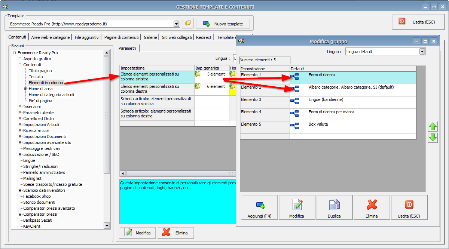The width and height of the screenshot is (449, 249).
Task: Click Elemento 5 tree icon in Default column
Action: (x=294, y=126)
